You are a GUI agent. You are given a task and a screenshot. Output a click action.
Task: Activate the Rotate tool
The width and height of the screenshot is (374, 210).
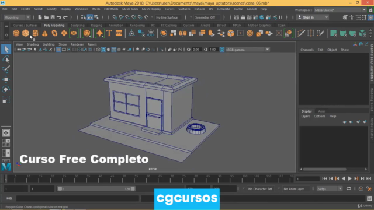(6, 89)
